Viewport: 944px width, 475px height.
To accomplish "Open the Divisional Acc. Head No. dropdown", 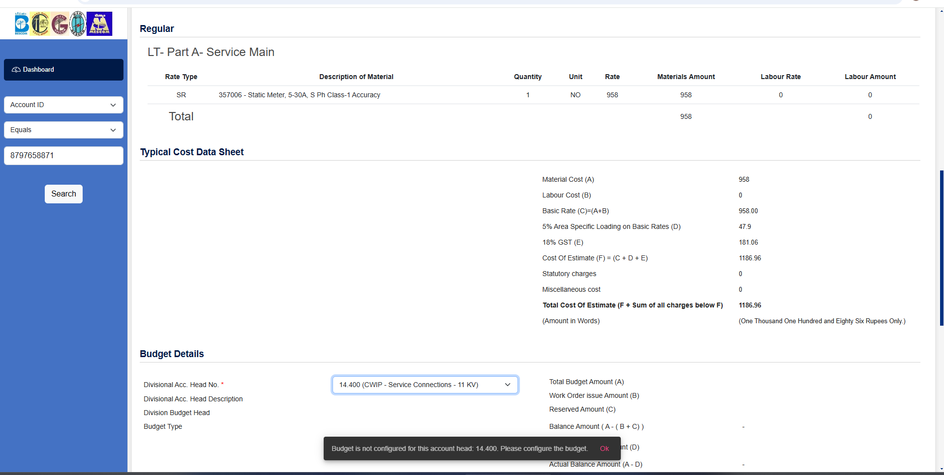I will [x=425, y=385].
